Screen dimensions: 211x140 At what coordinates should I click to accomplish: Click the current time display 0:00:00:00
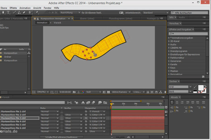click(x=65, y=92)
